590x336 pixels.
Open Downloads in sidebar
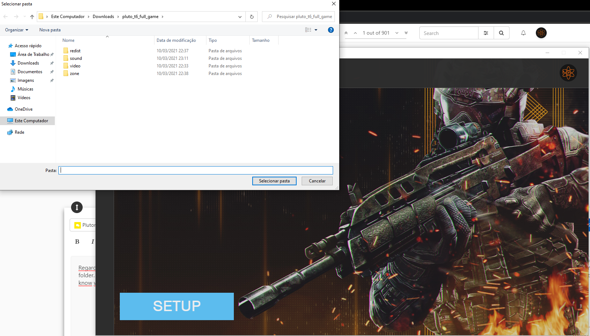[x=28, y=63]
